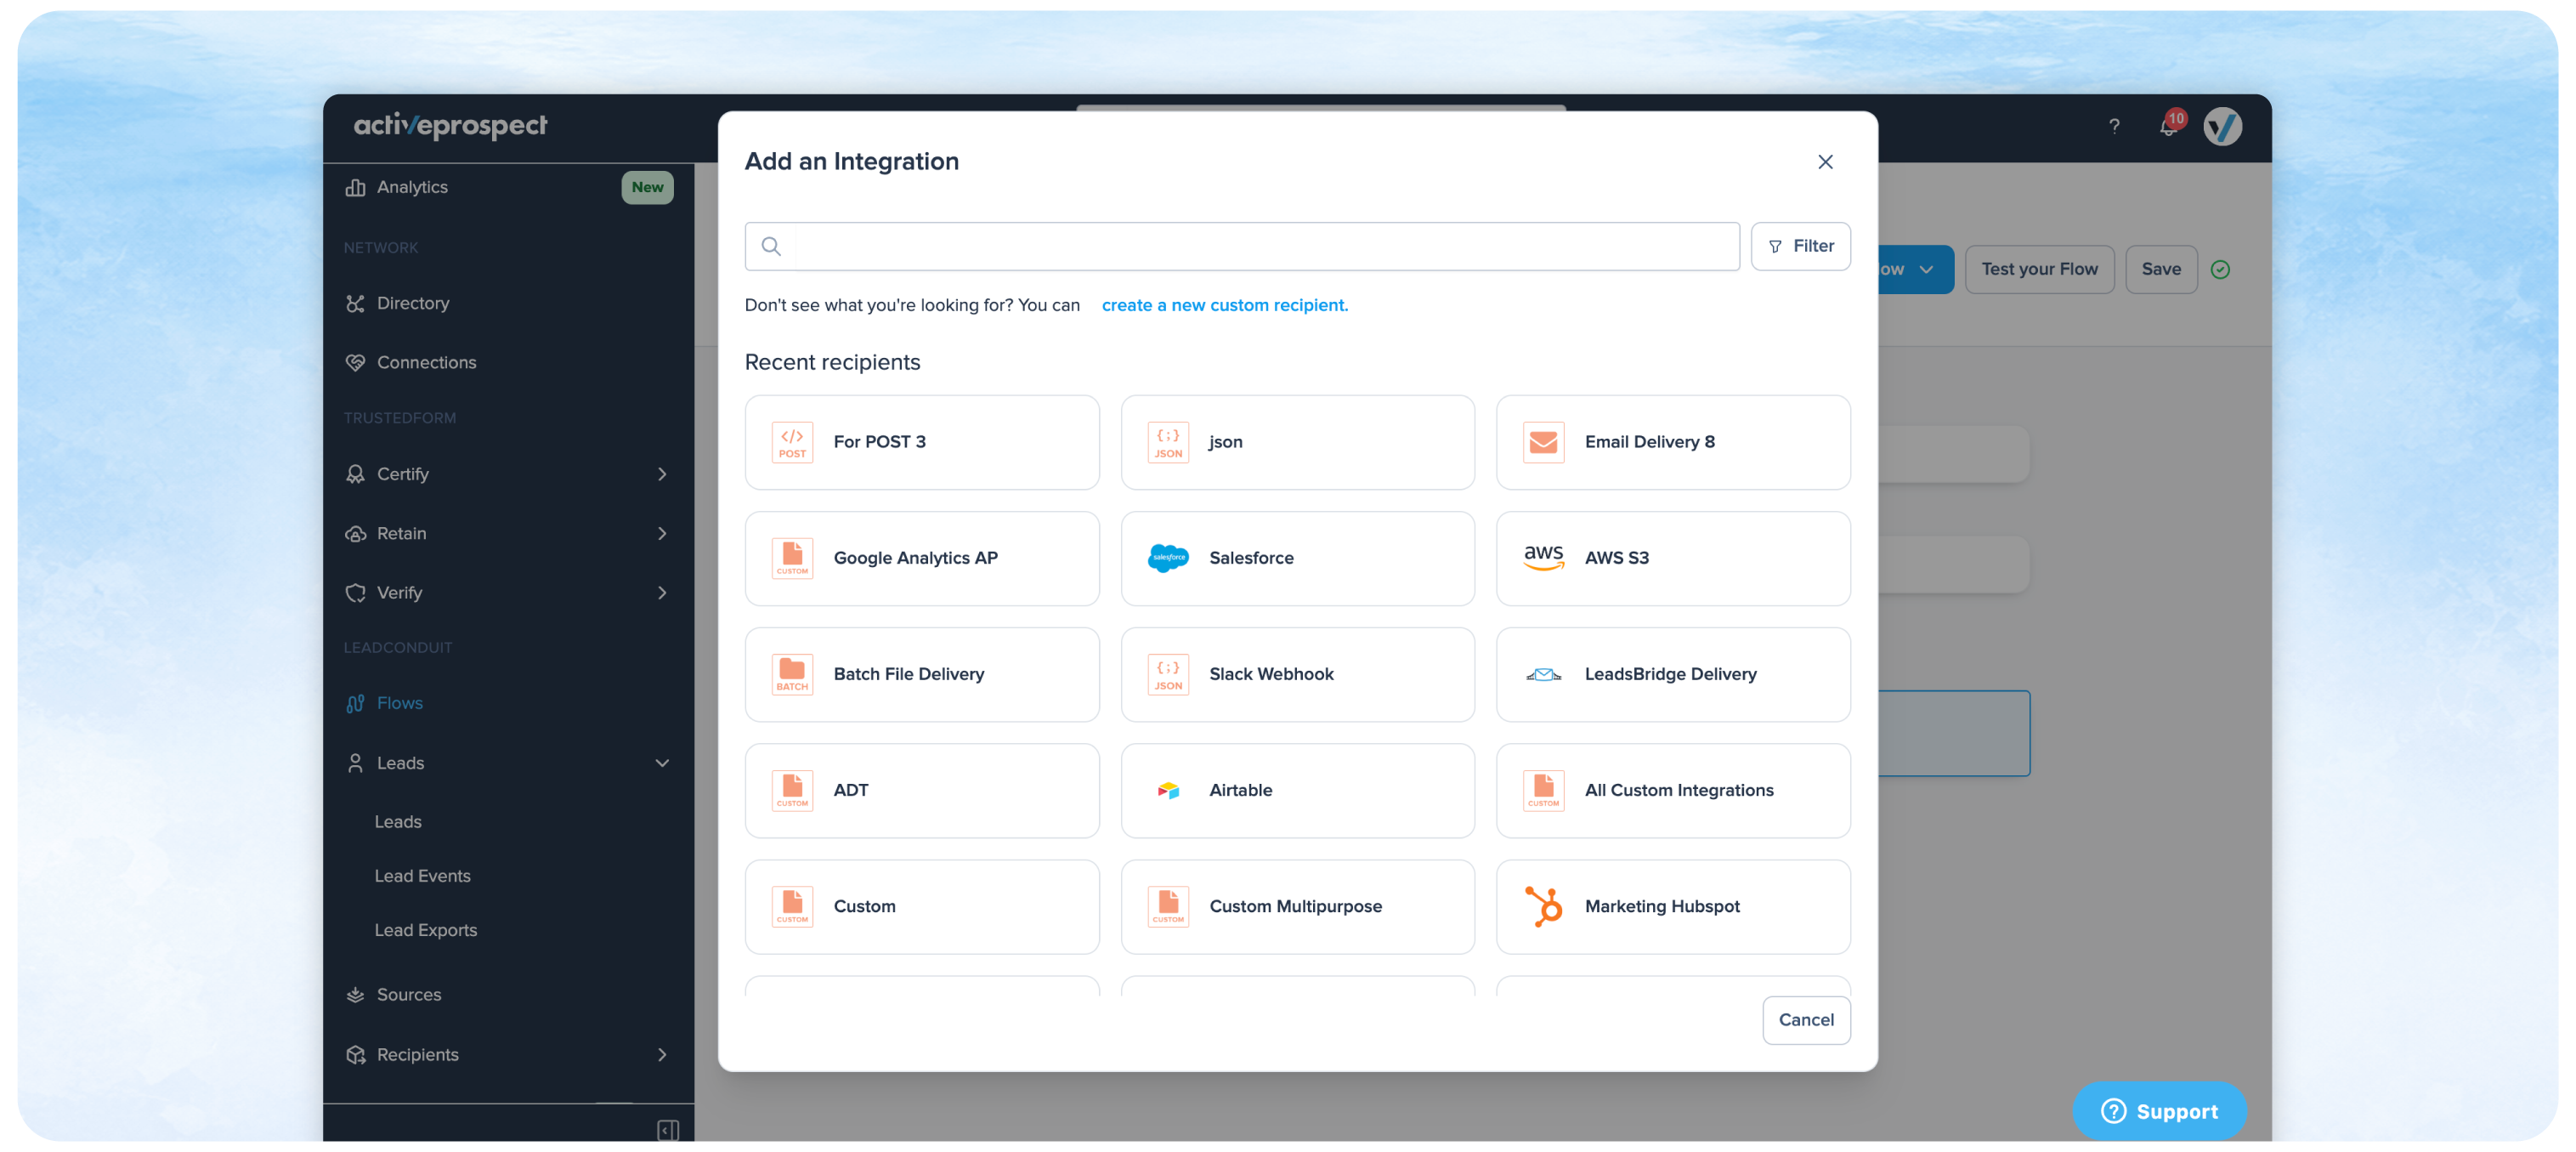Close the Add an Integration dialog

tap(1825, 162)
